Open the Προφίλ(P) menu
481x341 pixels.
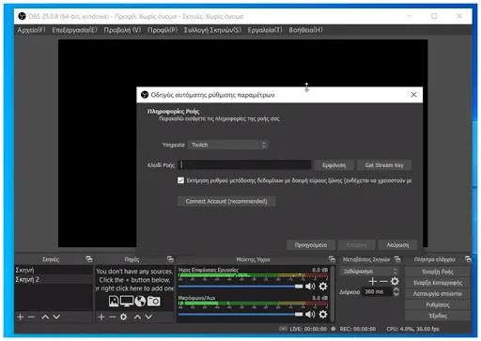click(x=163, y=30)
